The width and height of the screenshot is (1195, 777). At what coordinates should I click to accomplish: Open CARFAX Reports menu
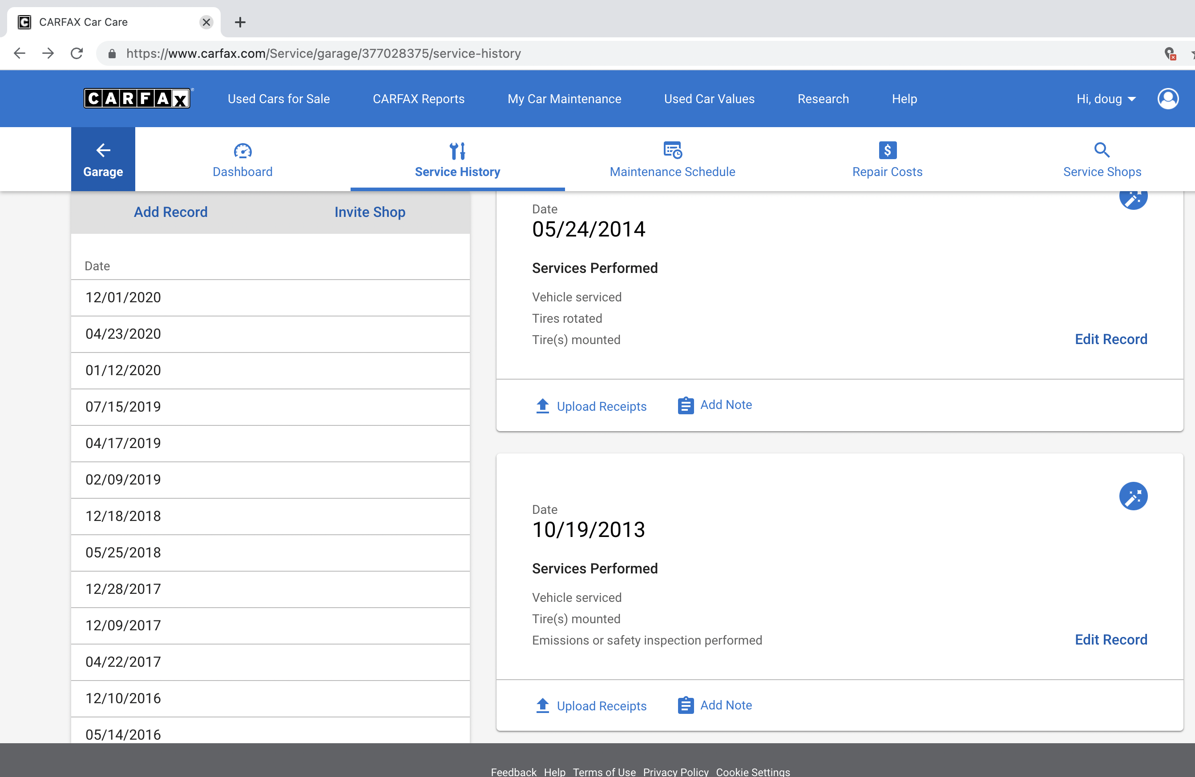point(418,99)
